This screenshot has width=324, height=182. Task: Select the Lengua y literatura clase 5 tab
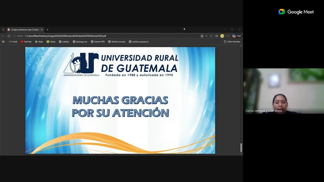click(25, 30)
